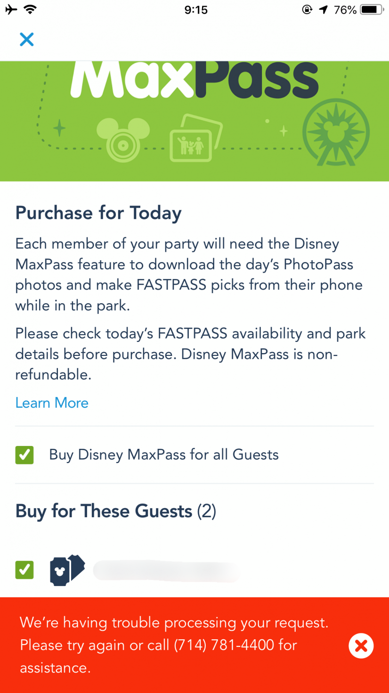This screenshot has height=693, width=389.
Task: Tap the 9:15 clock in status bar
Action: pos(196,10)
